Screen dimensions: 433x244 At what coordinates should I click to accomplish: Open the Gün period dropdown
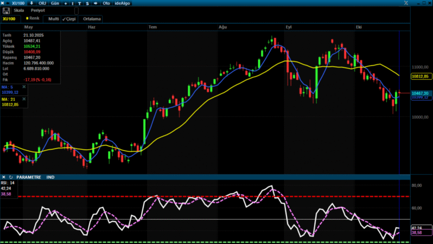coord(55,3)
